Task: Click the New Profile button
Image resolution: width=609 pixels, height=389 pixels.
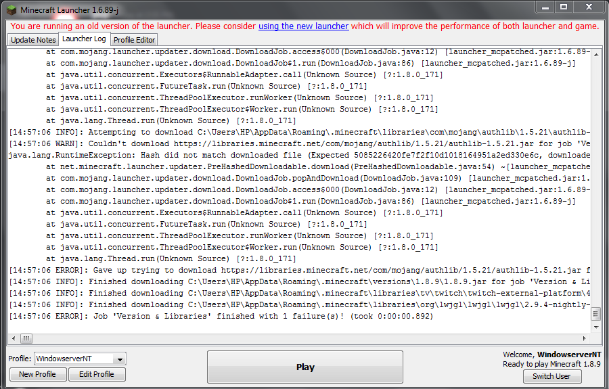Action: 37,374
